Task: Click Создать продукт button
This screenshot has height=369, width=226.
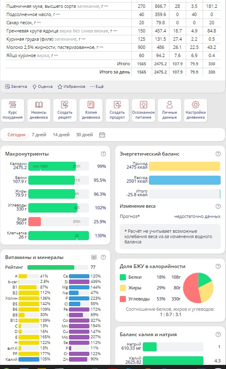Action: (117, 110)
